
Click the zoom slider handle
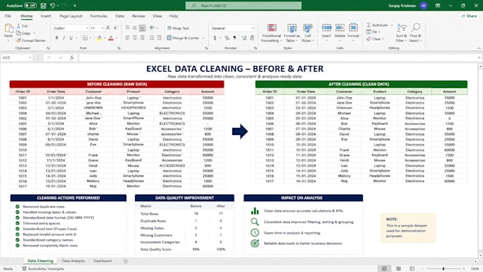[443, 268]
